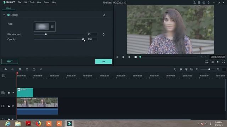
Task: Open the speed clock icon in toolbar
Action: tap(34, 69)
